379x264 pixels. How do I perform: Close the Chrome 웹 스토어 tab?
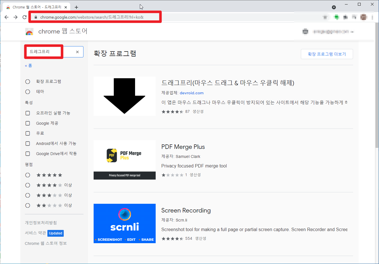[66, 7]
